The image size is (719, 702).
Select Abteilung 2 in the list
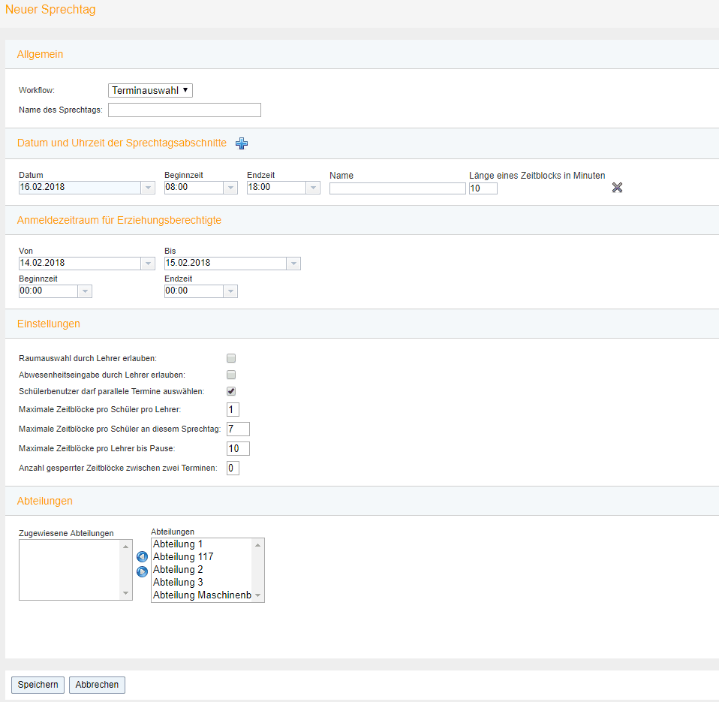point(202,570)
